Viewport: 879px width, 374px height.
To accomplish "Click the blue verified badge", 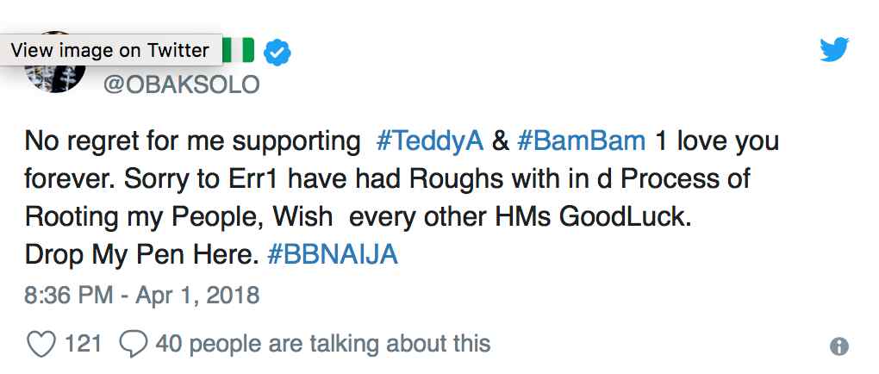I will coord(277,53).
